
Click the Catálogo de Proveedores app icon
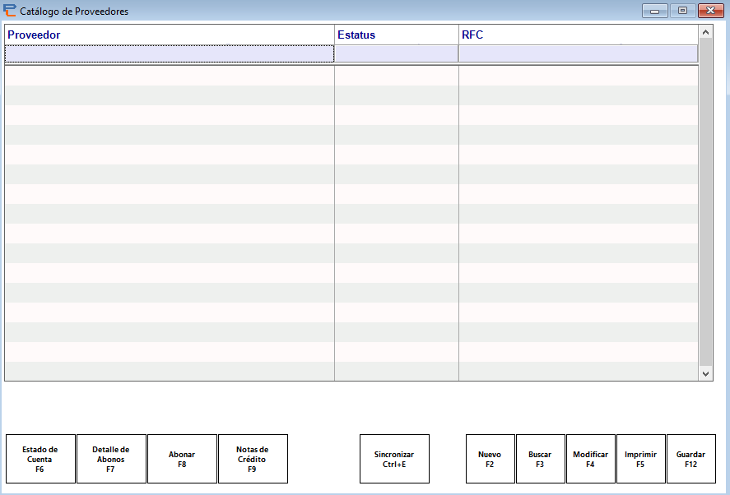click(x=9, y=10)
